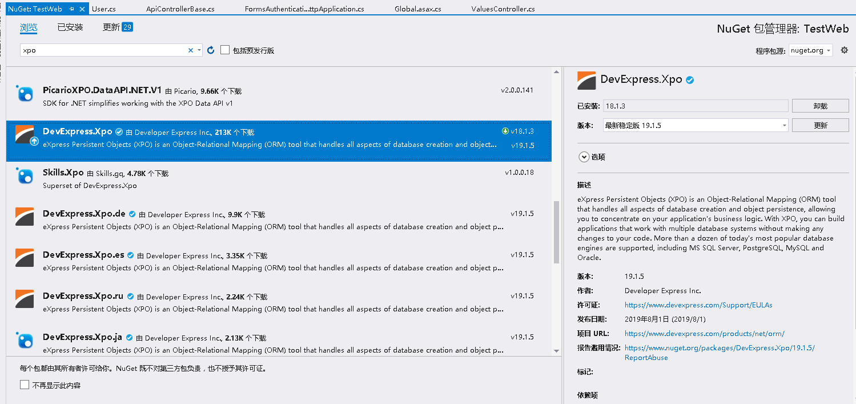Select PicarioXPO.DataAPI.NET.V1 package name
The image size is (856, 404).
coord(102,90)
